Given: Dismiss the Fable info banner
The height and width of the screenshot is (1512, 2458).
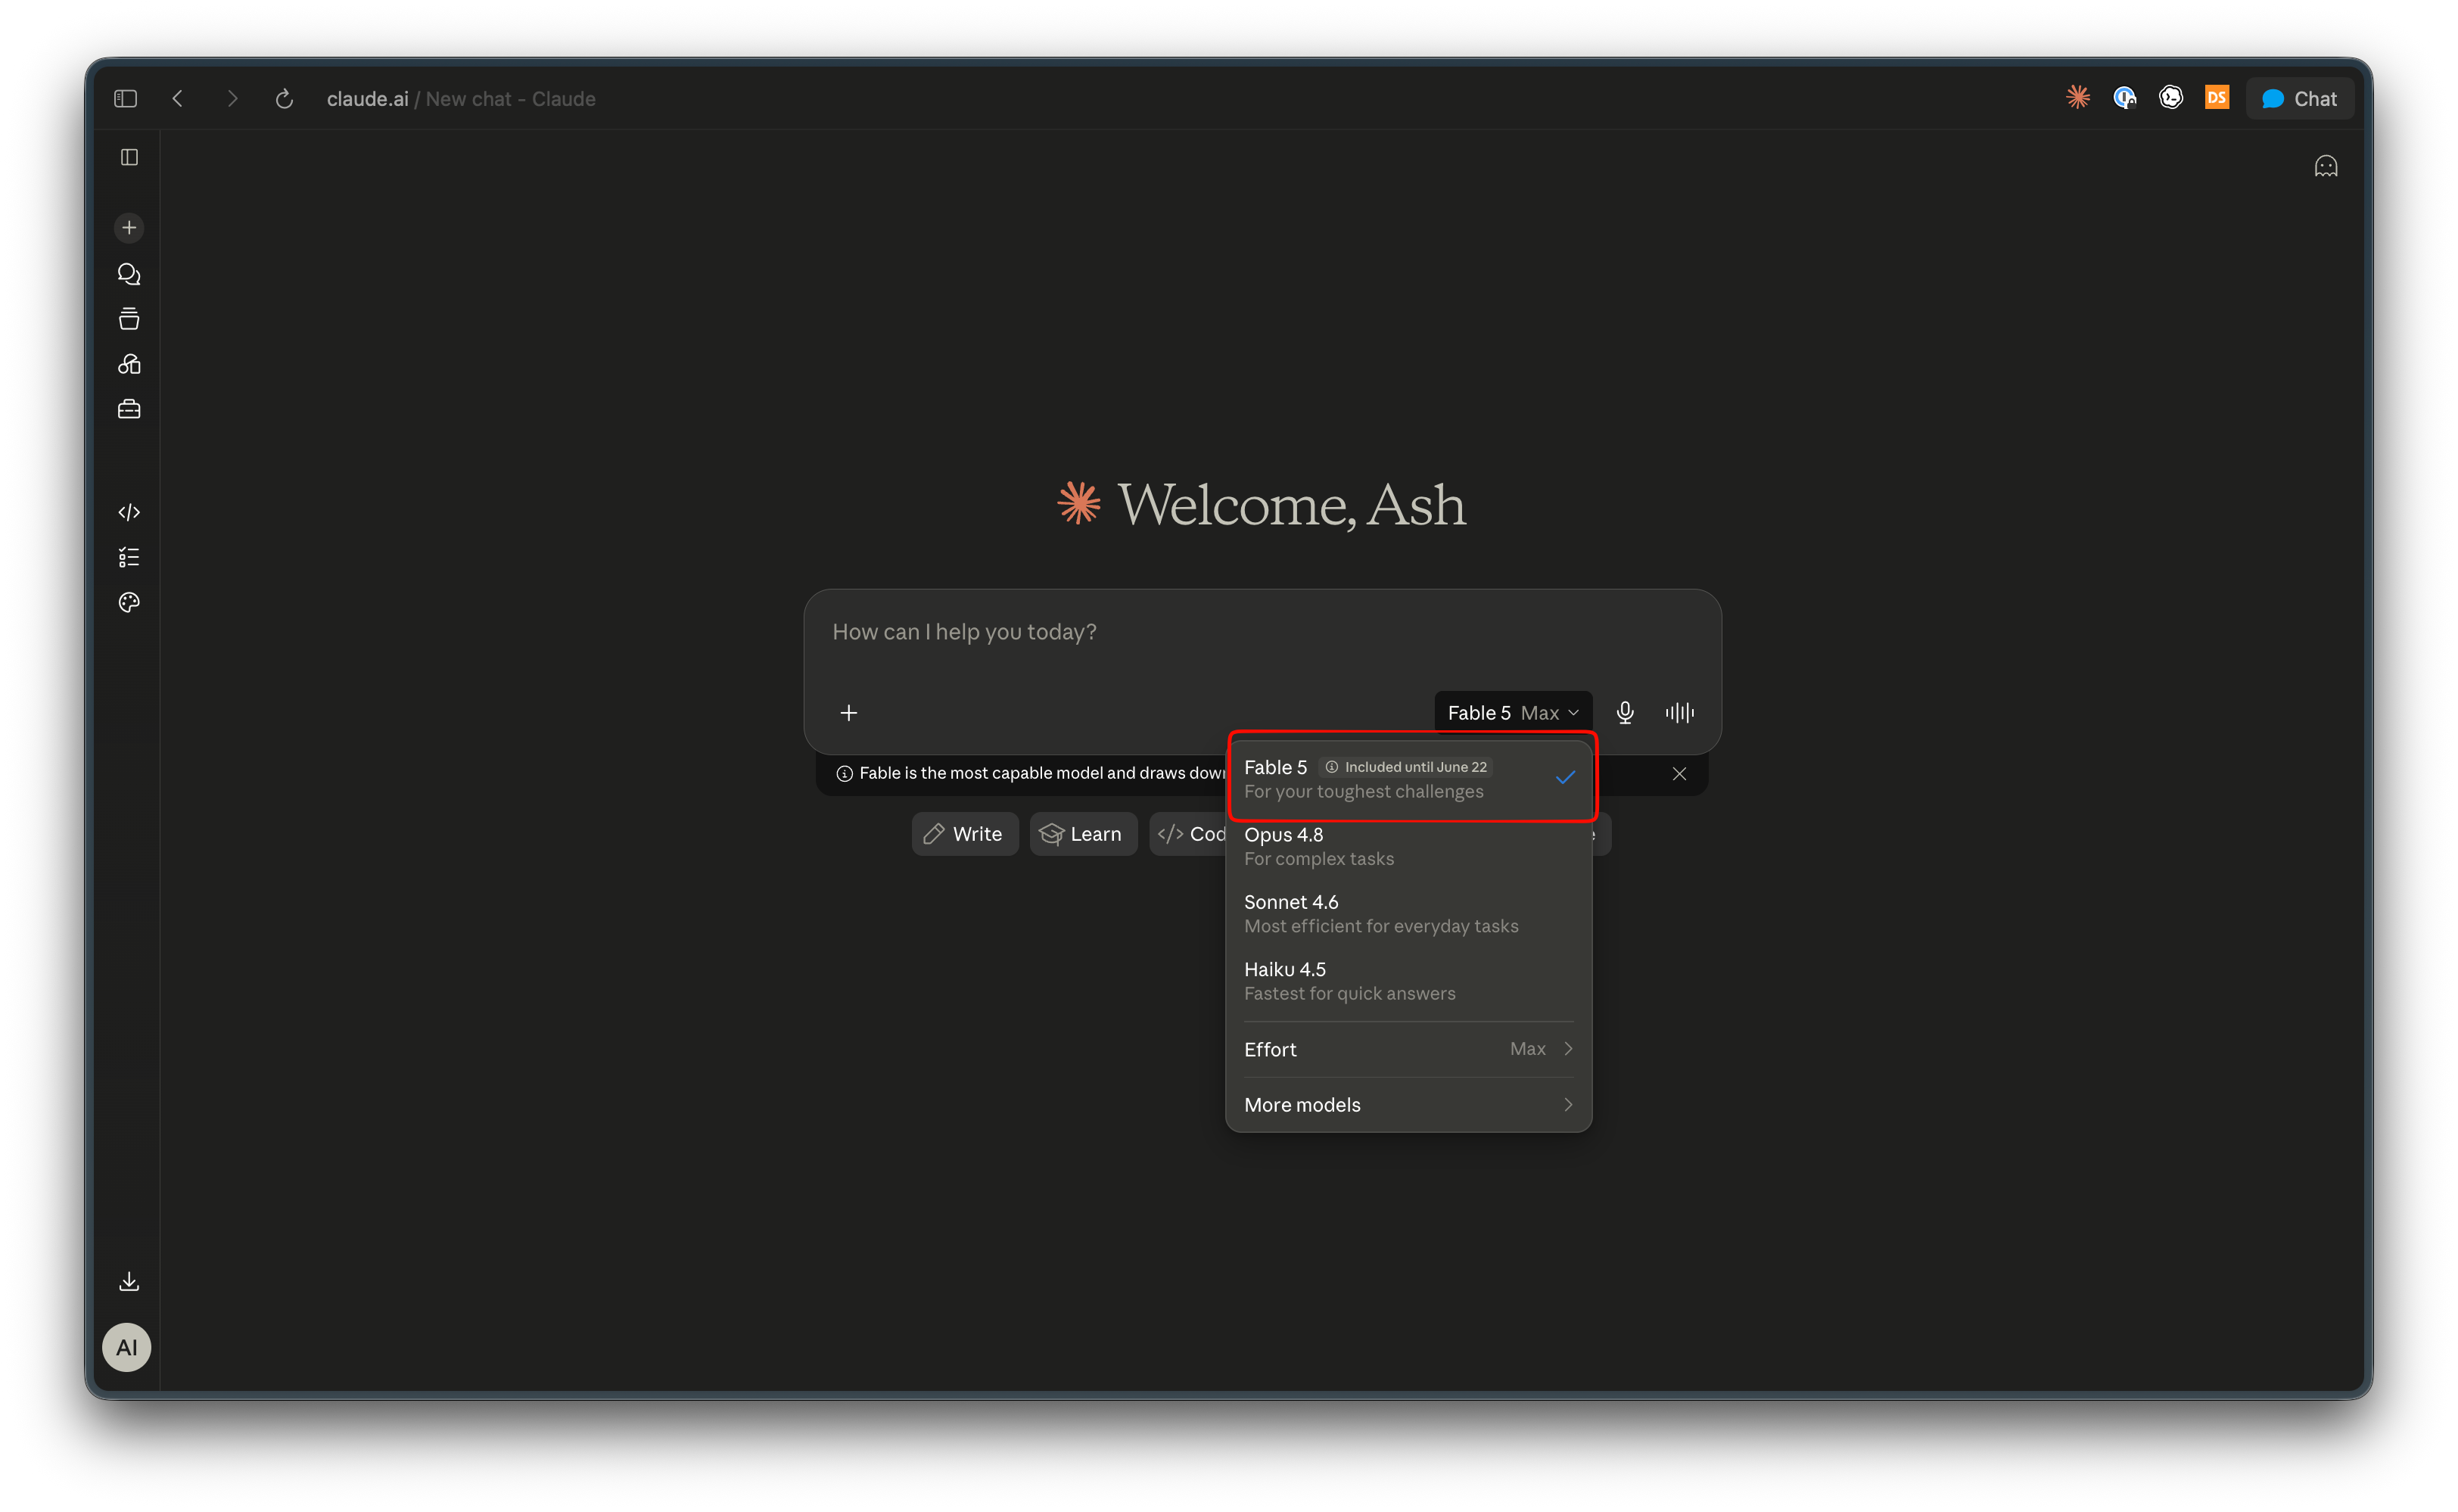Looking at the screenshot, I should (x=1679, y=774).
